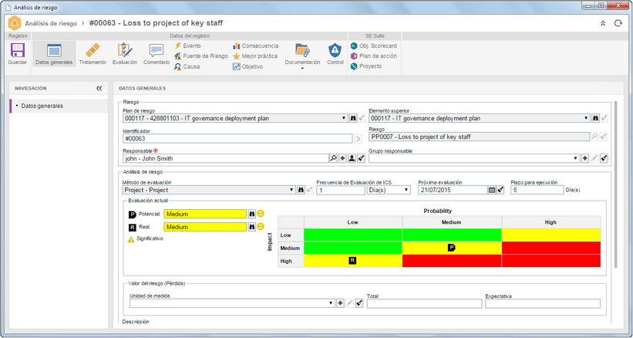Click clear icon beside Próxima evaluación calendar
Screen dimensions: 633x338
[x=500, y=190]
